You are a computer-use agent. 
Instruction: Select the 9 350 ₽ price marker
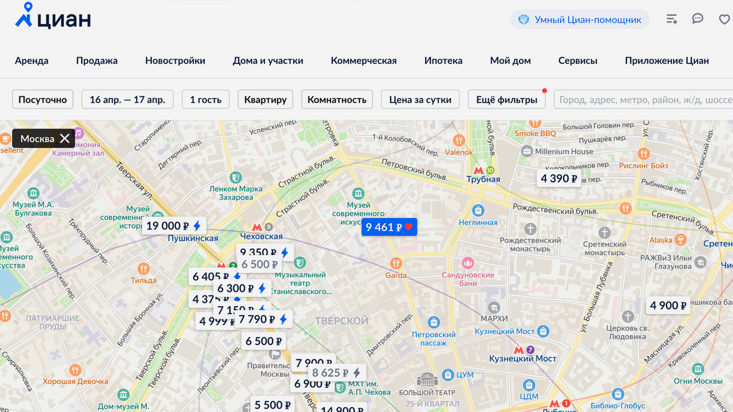coord(265,251)
